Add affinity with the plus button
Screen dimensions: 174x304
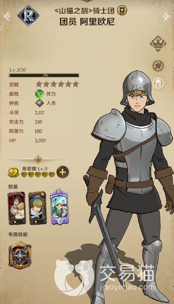point(62,172)
